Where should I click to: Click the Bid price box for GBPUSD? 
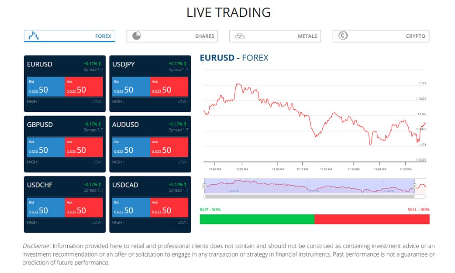[45, 147]
